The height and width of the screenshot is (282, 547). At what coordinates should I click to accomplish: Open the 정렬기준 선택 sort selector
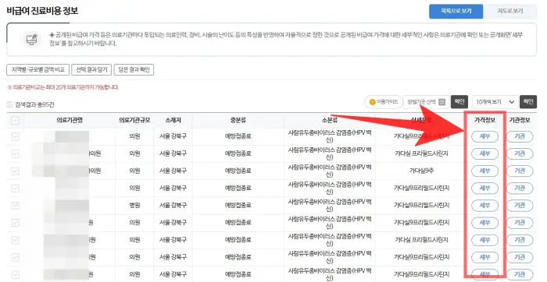[426, 102]
